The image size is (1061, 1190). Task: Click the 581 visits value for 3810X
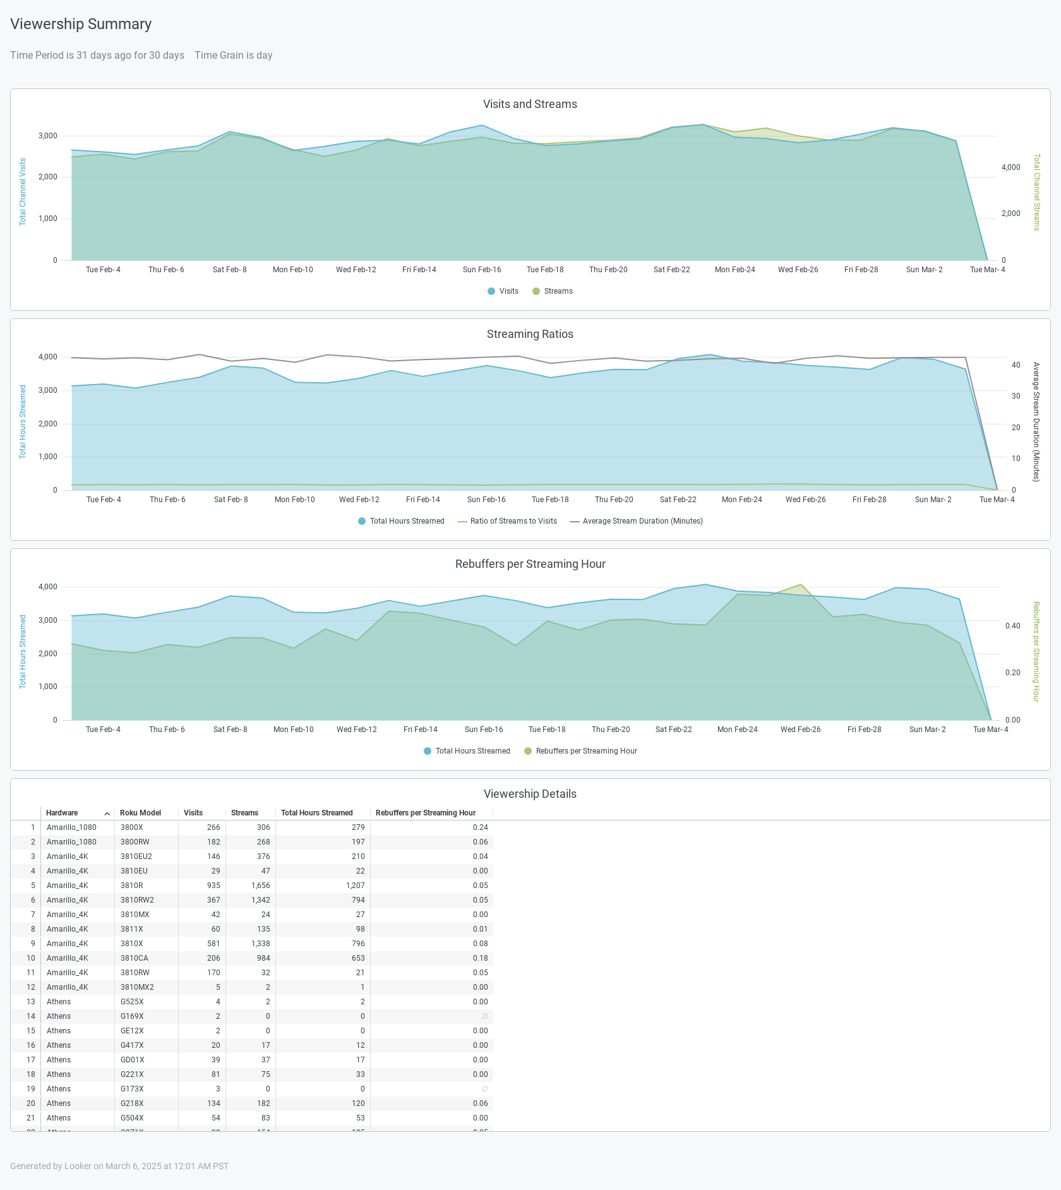(214, 944)
